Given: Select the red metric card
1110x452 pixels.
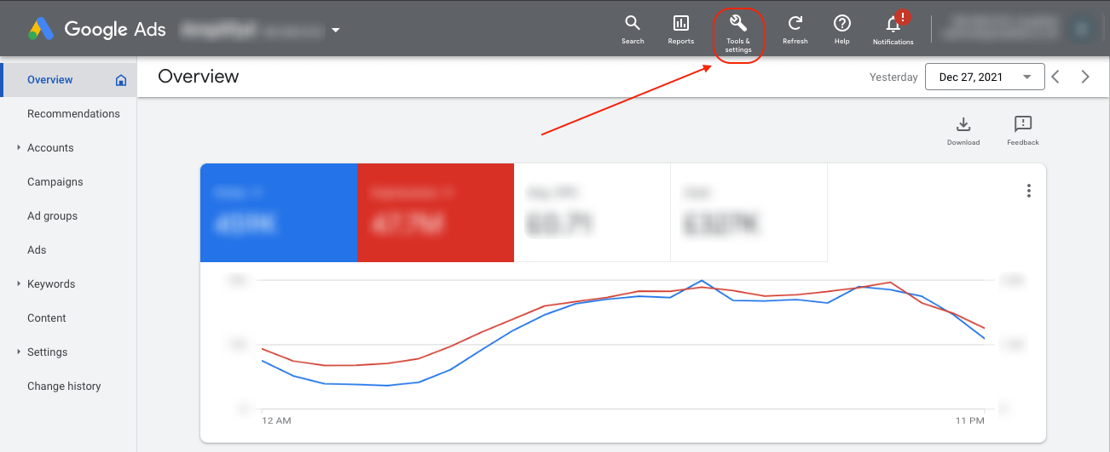Looking at the screenshot, I should 436,213.
